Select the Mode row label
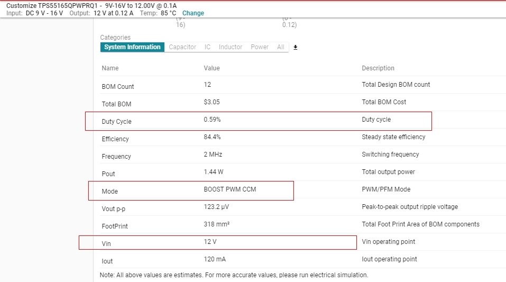The image size is (506, 282). [x=109, y=192]
